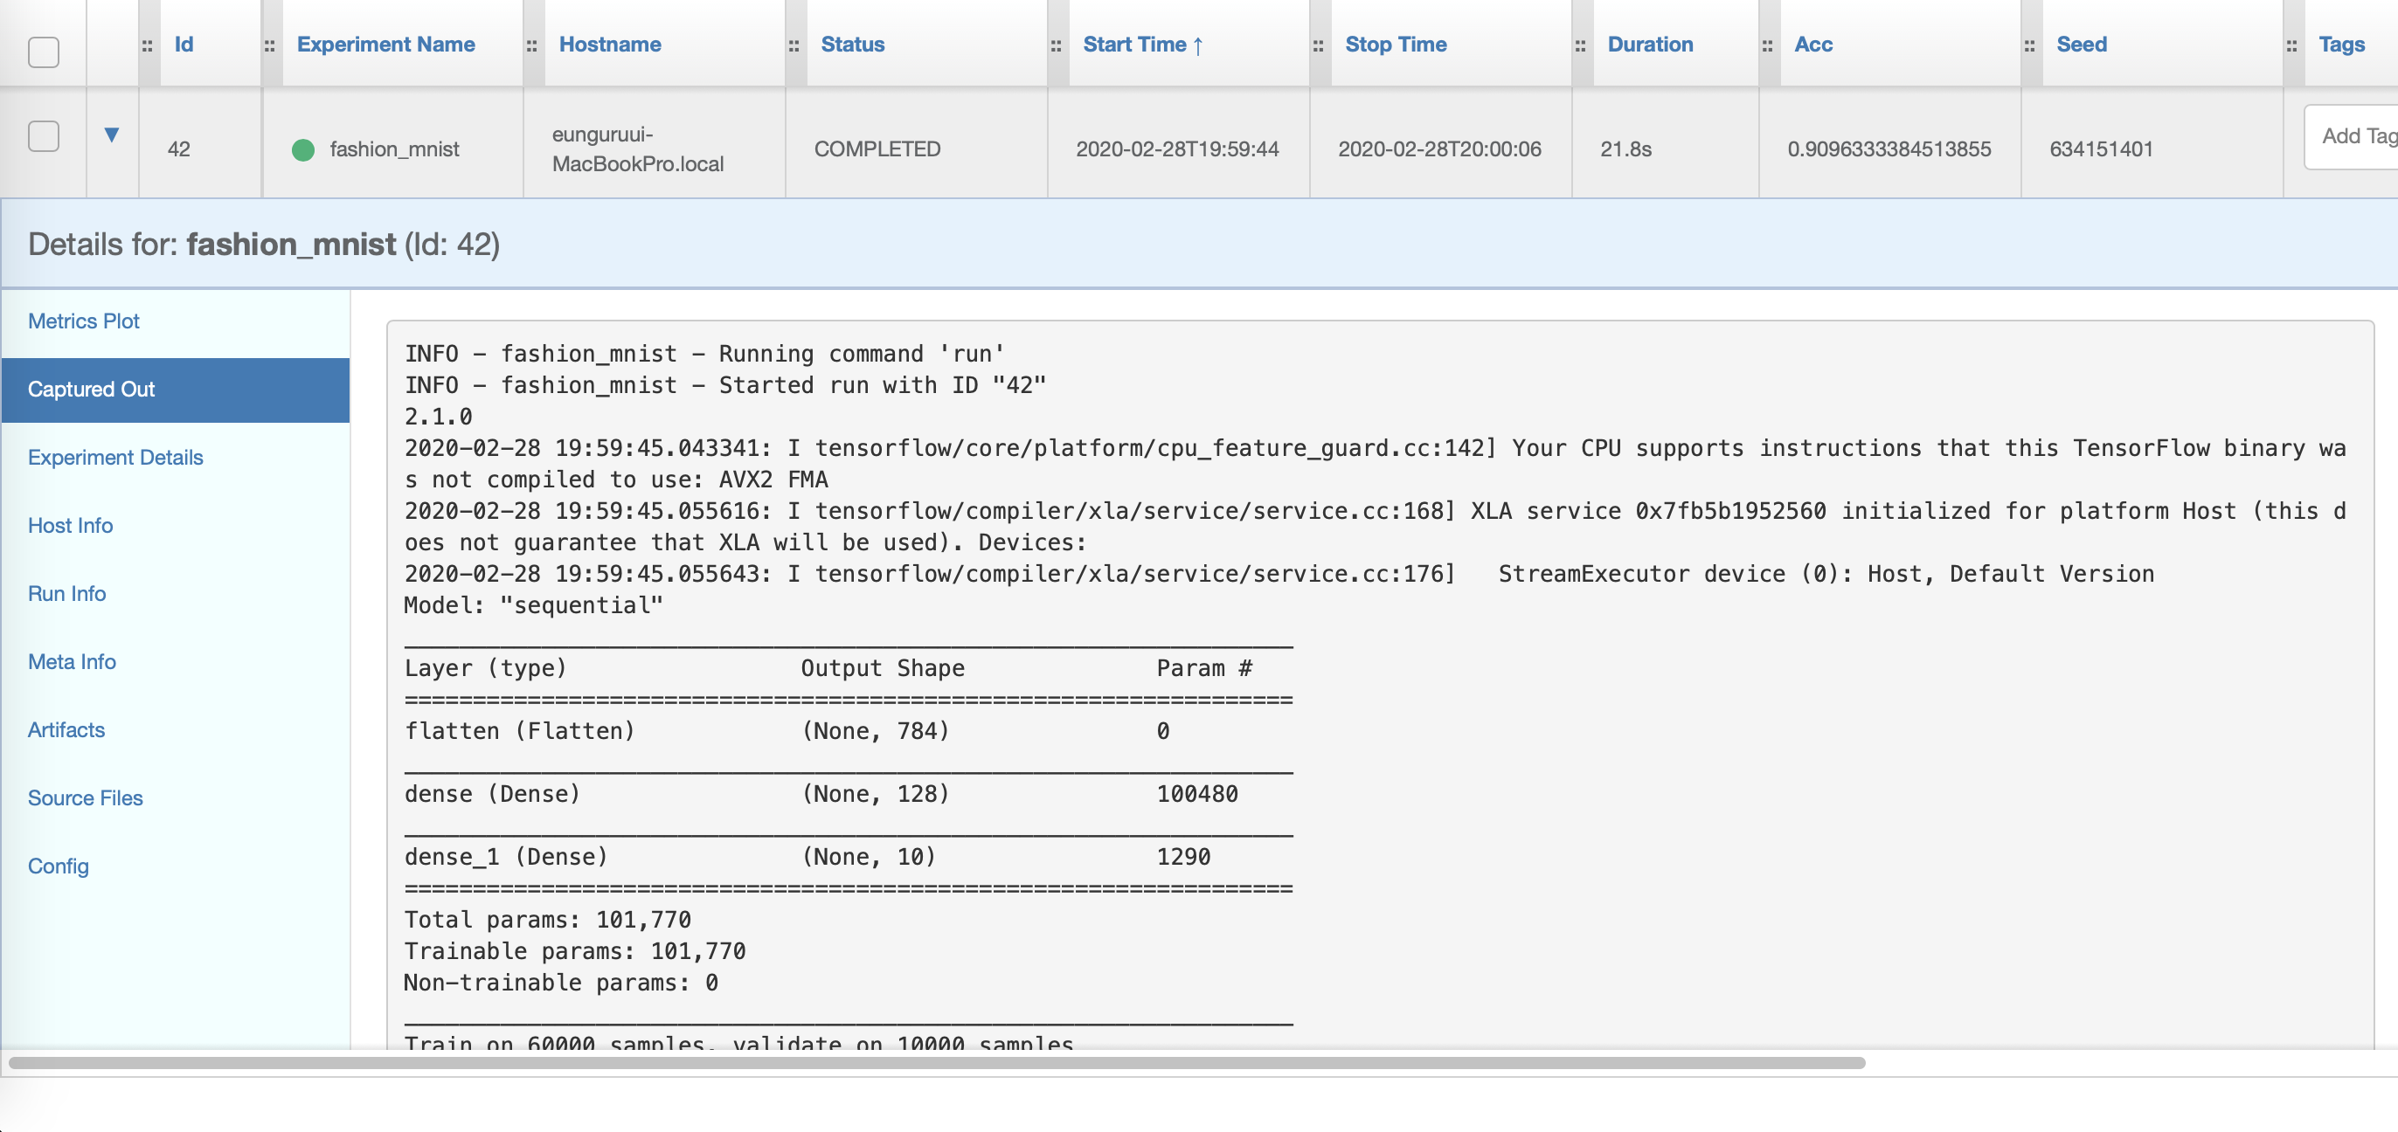Viewport: 2398px width, 1132px height.
Task: Click the Add Tag input field
Action: point(2355,137)
